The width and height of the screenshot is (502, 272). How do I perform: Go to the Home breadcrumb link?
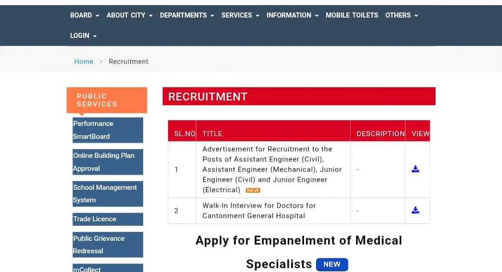(x=84, y=62)
